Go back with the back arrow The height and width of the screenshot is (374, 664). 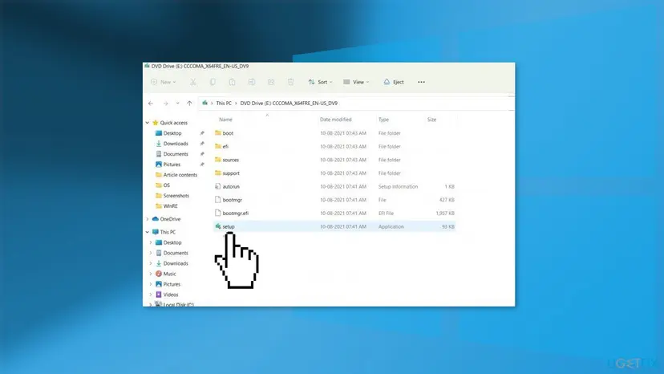click(151, 103)
